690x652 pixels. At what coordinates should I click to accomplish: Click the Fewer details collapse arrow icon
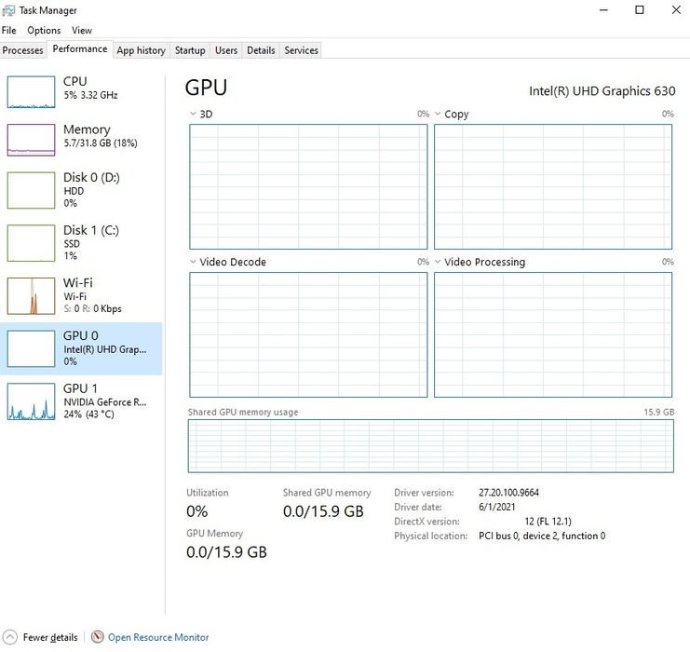coord(9,637)
